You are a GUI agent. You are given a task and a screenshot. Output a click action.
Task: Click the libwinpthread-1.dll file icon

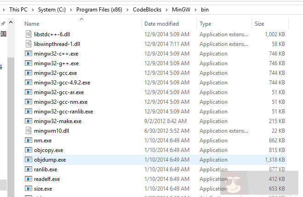(x=29, y=44)
